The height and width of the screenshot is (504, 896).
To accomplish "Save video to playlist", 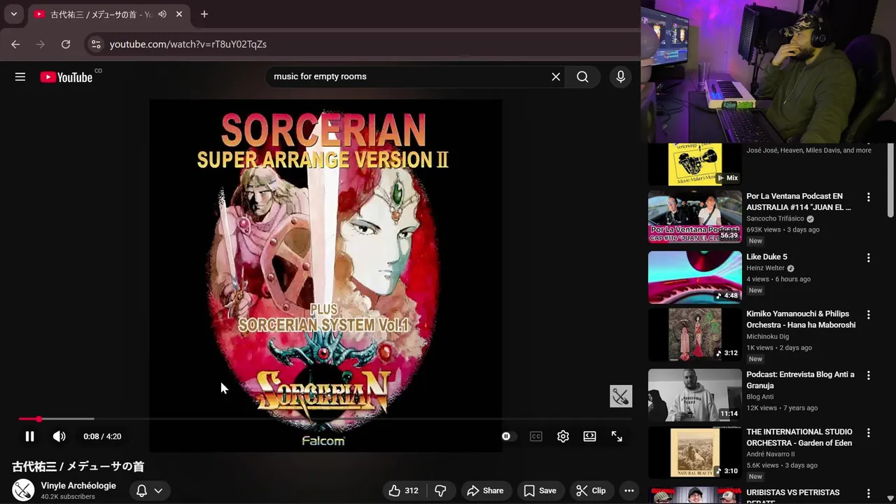I will 540,491.
